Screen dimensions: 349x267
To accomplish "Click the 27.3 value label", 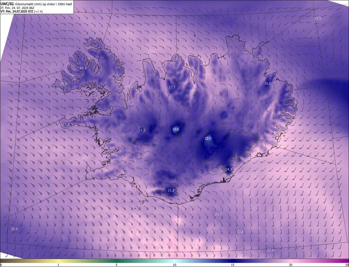I will coord(129,33).
